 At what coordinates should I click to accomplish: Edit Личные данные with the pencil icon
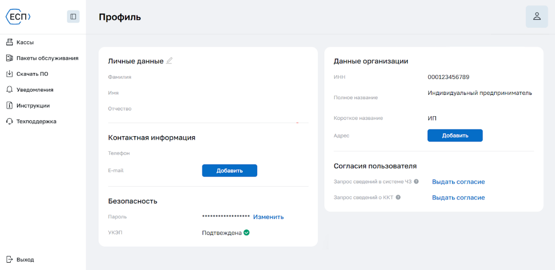coord(169,61)
